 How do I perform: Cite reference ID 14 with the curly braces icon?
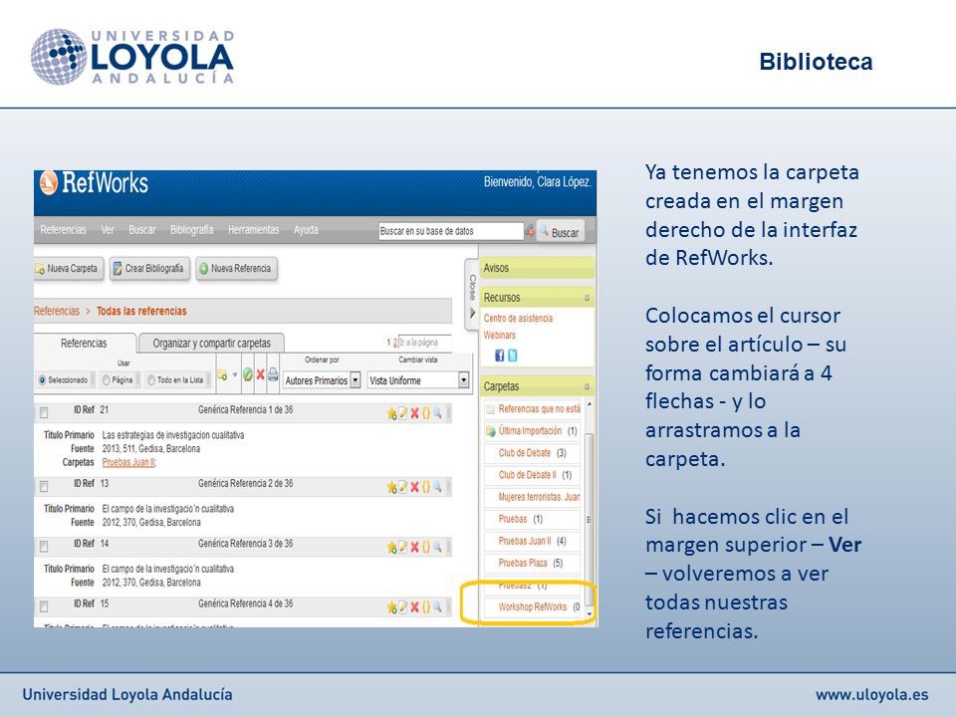pos(426,548)
